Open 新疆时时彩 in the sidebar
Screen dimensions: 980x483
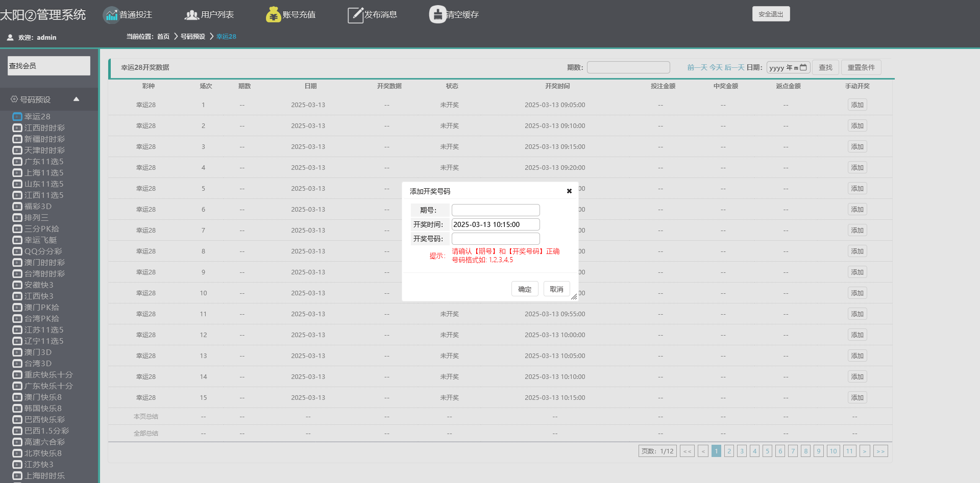44,139
